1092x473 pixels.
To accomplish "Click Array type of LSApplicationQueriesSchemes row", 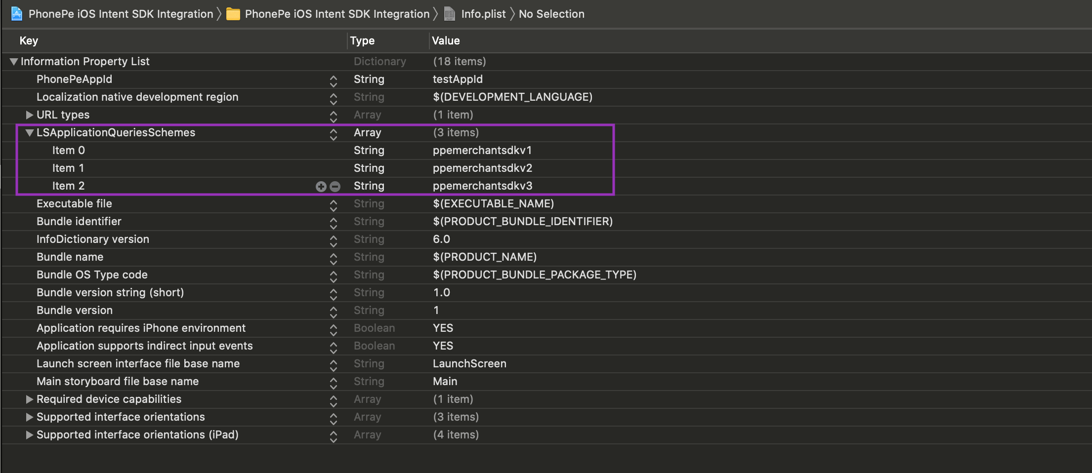I will tap(368, 133).
